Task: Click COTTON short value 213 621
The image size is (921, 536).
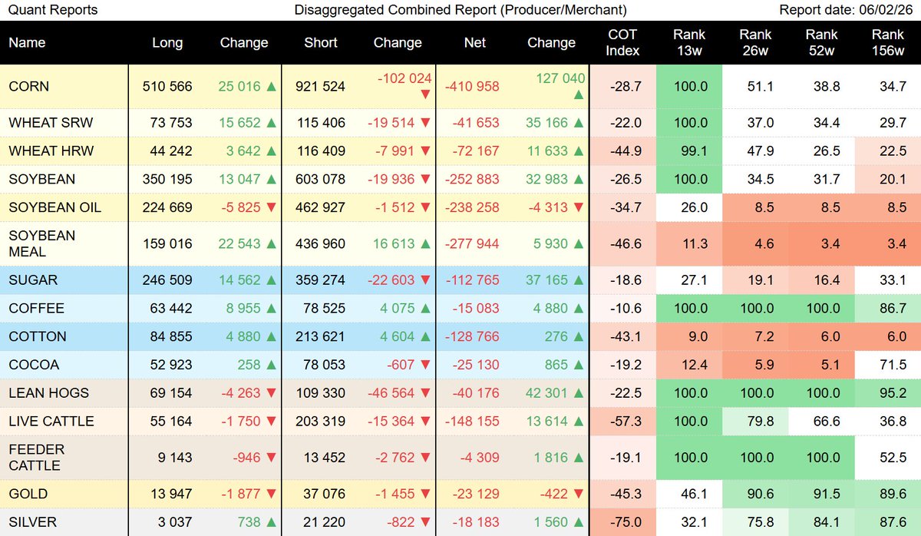Action: 321,337
